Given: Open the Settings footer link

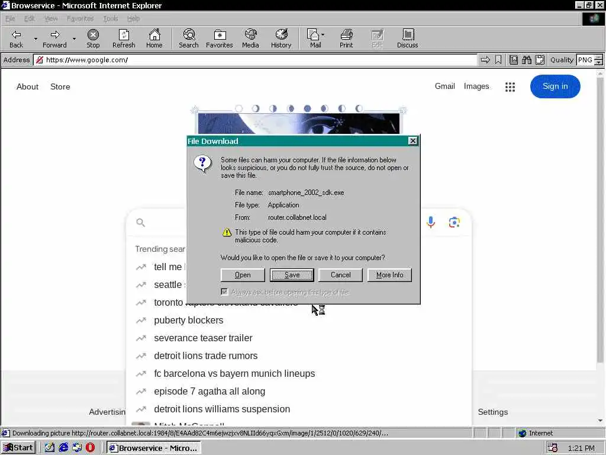Looking at the screenshot, I should point(493,412).
